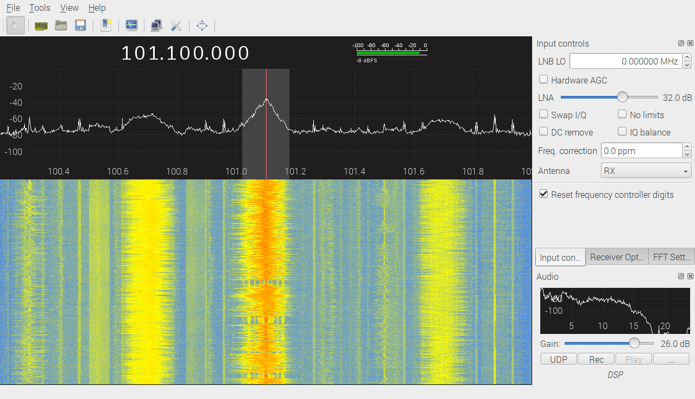Screen dimensions: 695x399
Task: Click the save settings floppy icon
Action: click(80, 25)
